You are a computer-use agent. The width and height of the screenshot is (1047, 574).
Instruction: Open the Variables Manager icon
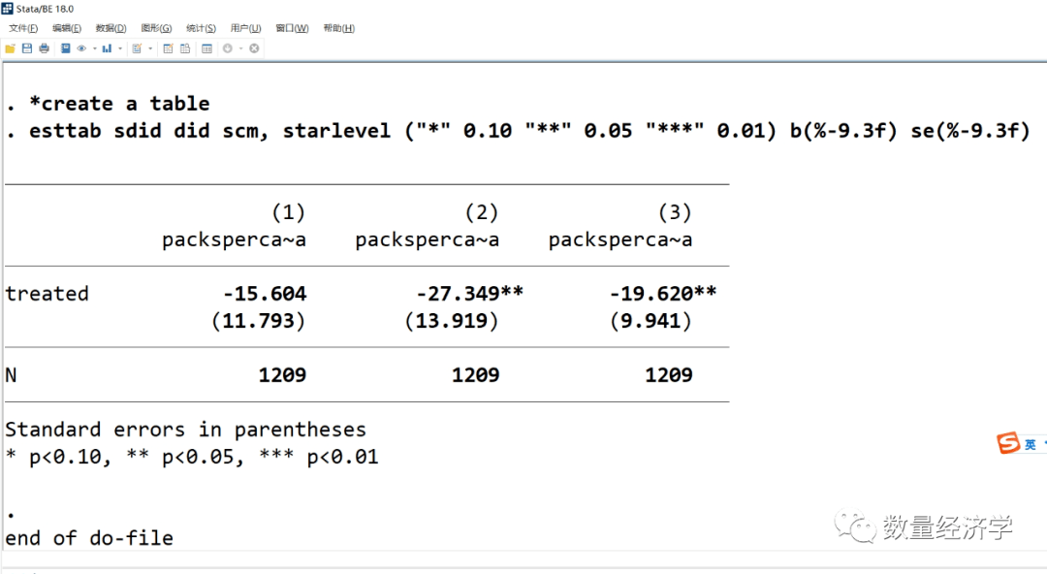pos(208,48)
